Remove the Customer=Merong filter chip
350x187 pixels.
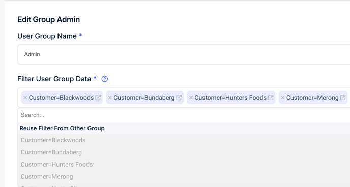click(283, 98)
